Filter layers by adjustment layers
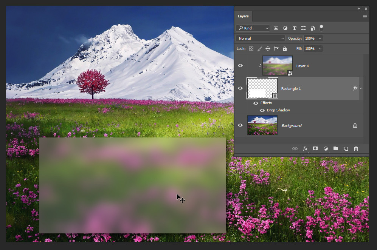This screenshot has width=377, height=250. pyautogui.click(x=285, y=28)
